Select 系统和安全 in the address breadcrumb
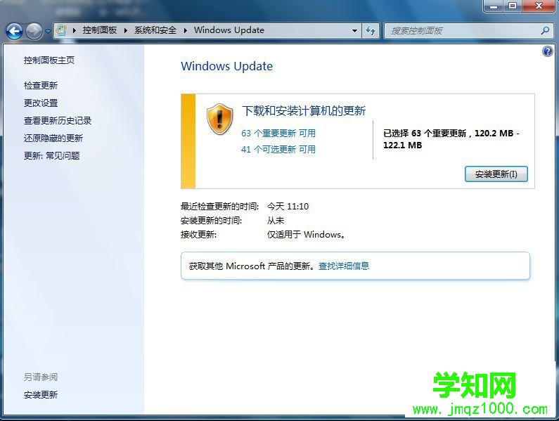This screenshot has height=421, width=559. [155, 30]
